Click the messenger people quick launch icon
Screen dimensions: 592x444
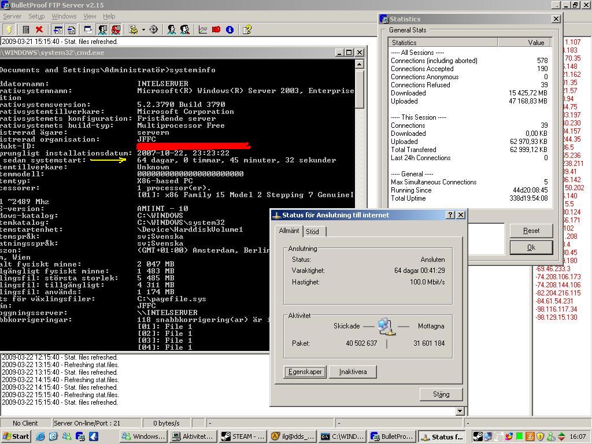click(67, 436)
